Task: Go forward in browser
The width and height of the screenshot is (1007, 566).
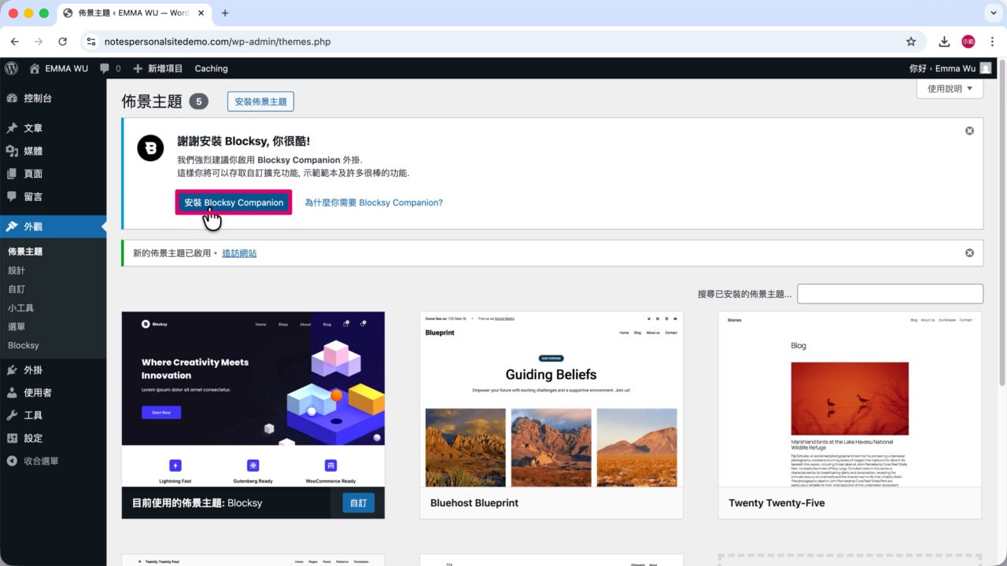Action: (x=39, y=42)
